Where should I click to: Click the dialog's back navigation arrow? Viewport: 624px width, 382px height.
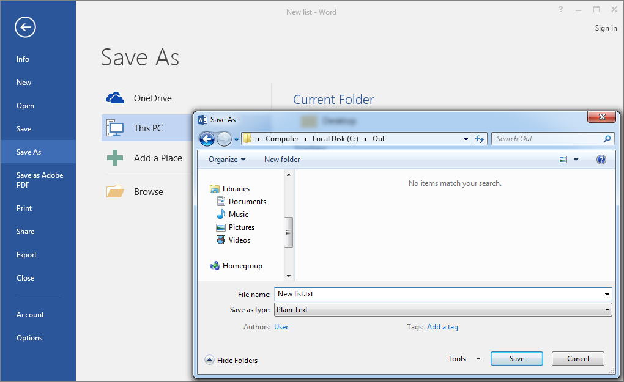207,139
